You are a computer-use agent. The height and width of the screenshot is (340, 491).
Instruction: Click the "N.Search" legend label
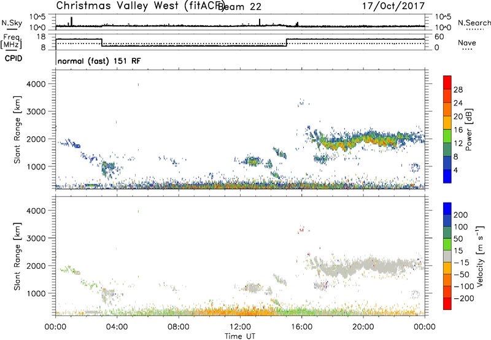point(474,23)
